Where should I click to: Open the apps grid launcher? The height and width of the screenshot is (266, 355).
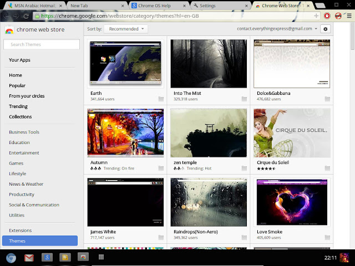point(101,257)
